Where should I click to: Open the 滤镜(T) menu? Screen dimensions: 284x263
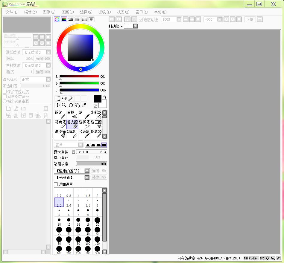click(x=104, y=12)
